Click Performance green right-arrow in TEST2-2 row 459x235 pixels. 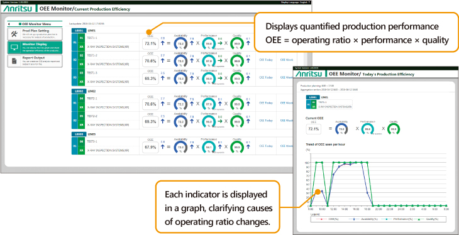click(220, 121)
